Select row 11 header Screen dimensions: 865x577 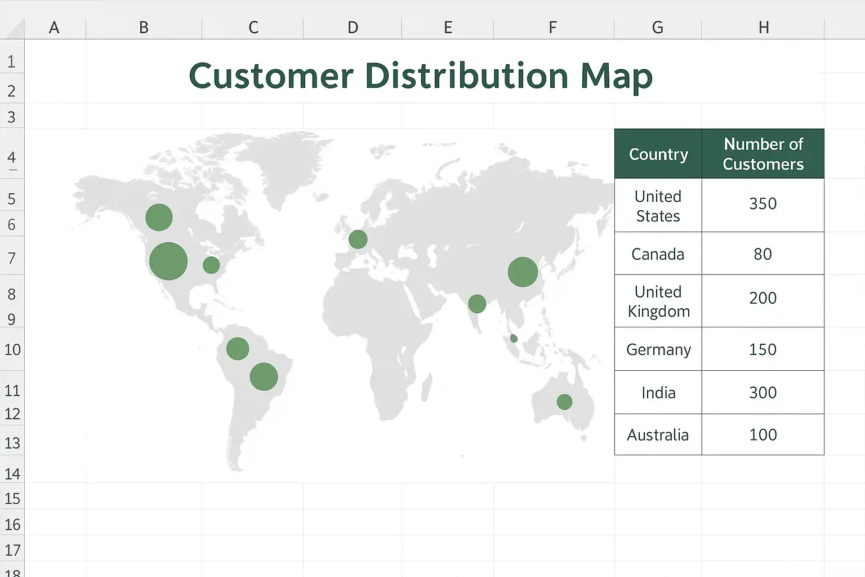coord(12,390)
